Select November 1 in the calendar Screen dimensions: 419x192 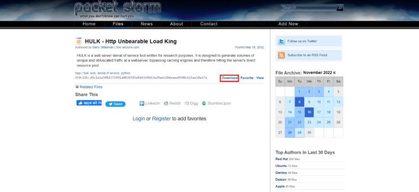pyautogui.click(x=300, y=92)
